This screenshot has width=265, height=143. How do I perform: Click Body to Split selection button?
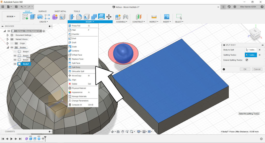pyautogui.click(x=251, y=50)
